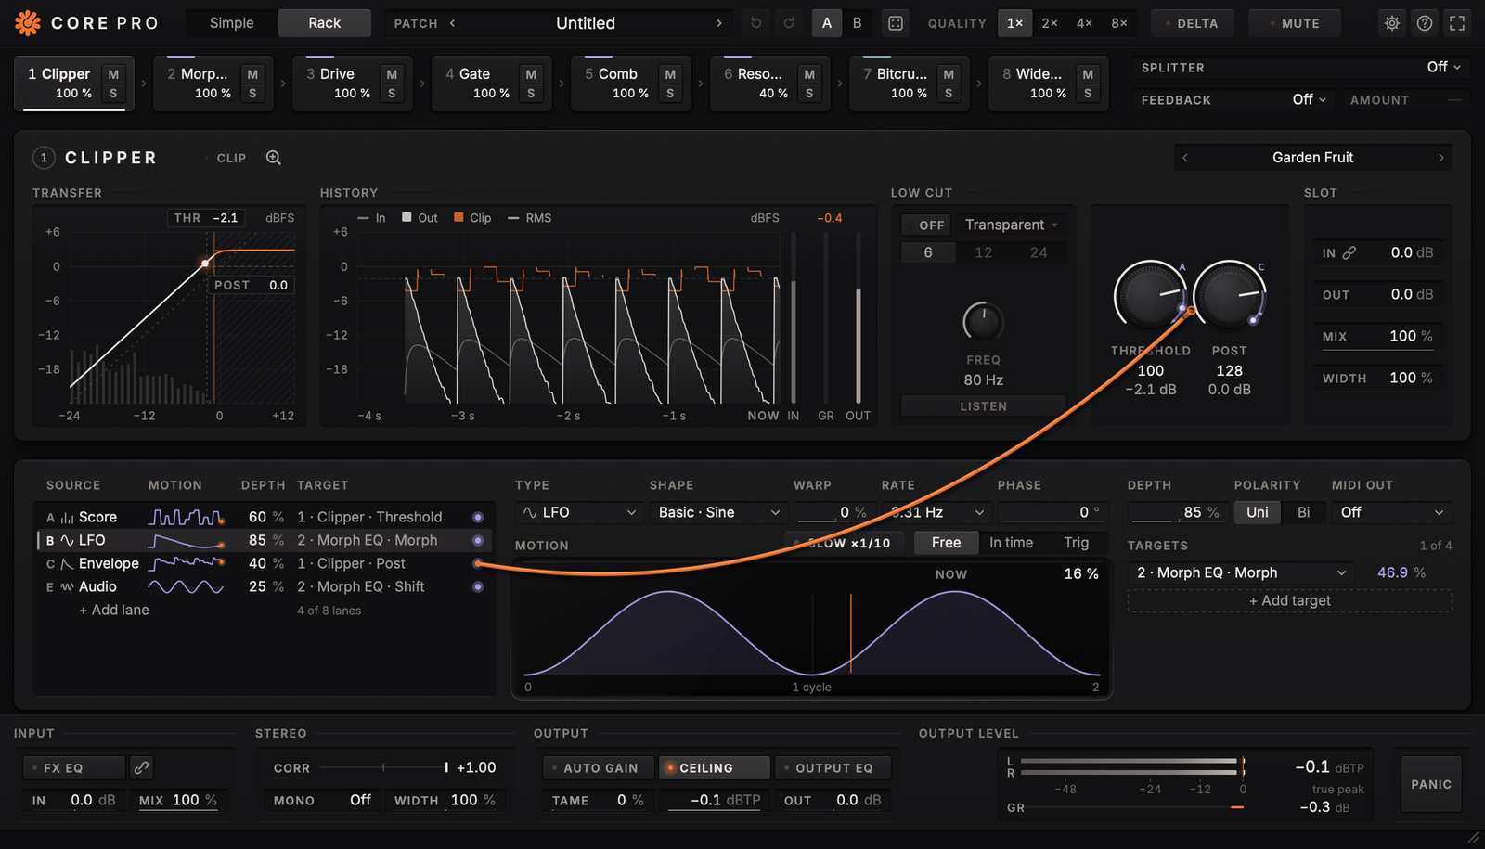Open the MIDI Out Off dropdown
This screenshot has width=1485, height=849.
pos(1392,512)
